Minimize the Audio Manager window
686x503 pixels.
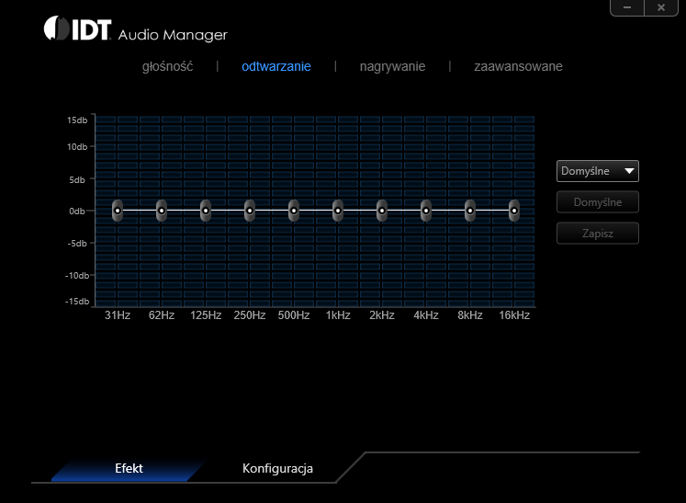click(627, 7)
